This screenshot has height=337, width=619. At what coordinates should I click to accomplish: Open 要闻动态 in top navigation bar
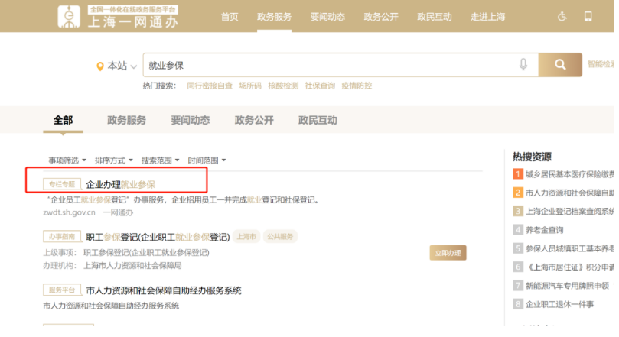[327, 17]
